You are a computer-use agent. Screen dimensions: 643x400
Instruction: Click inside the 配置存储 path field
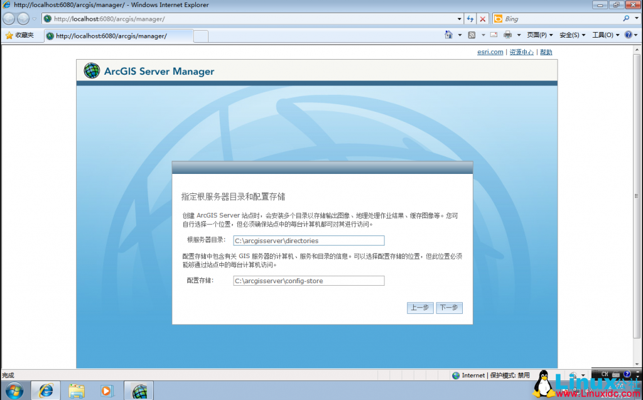pos(308,281)
